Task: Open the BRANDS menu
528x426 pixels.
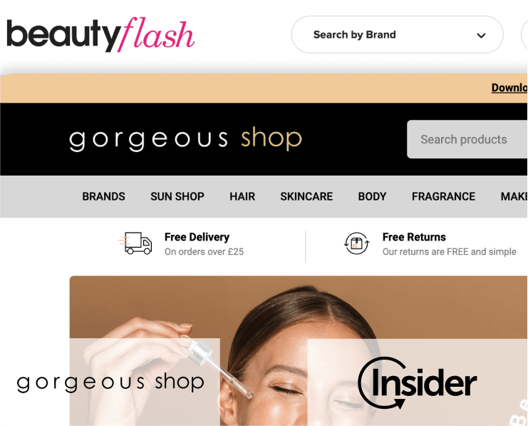Action: click(104, 196)
